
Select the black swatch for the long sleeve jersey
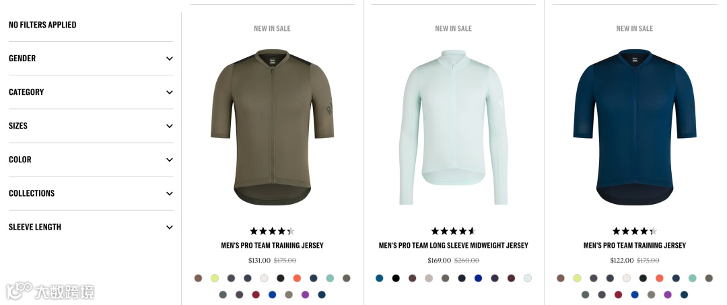coord(396,278)
